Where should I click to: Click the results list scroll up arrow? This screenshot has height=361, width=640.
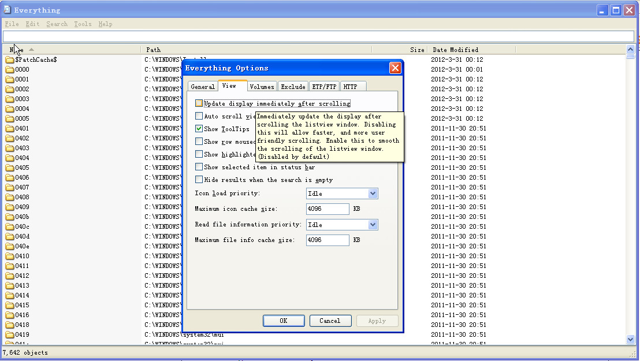point(630,50)
